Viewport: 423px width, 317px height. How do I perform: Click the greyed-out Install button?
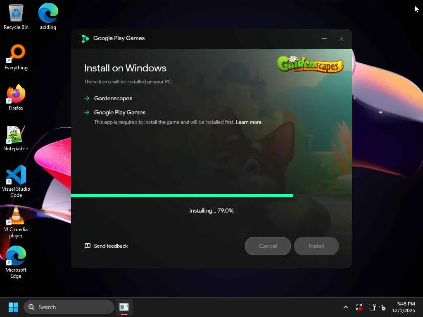click(x=316, y=246)
